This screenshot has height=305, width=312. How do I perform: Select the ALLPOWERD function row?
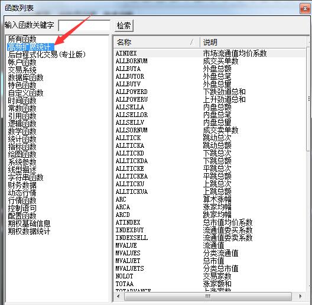click(x=210, y=92)
